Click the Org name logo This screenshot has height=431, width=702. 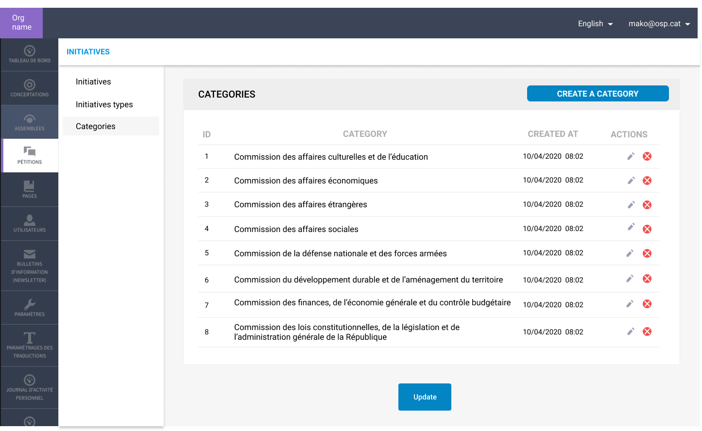pos(21,23)
